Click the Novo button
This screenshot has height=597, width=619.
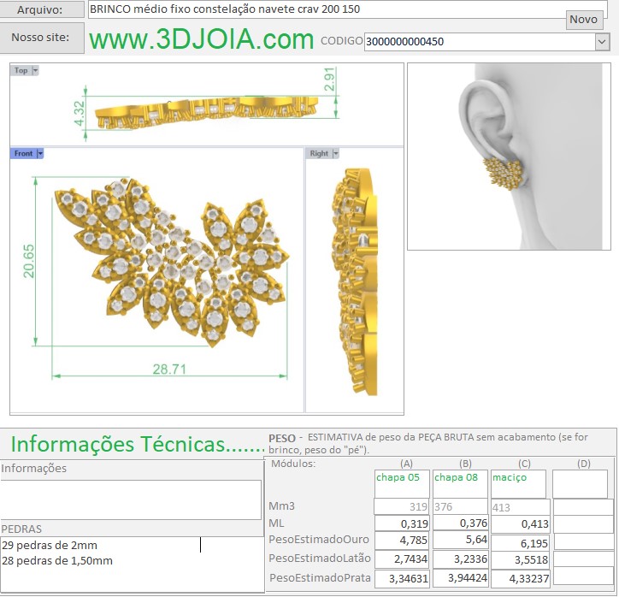[584, 20]
